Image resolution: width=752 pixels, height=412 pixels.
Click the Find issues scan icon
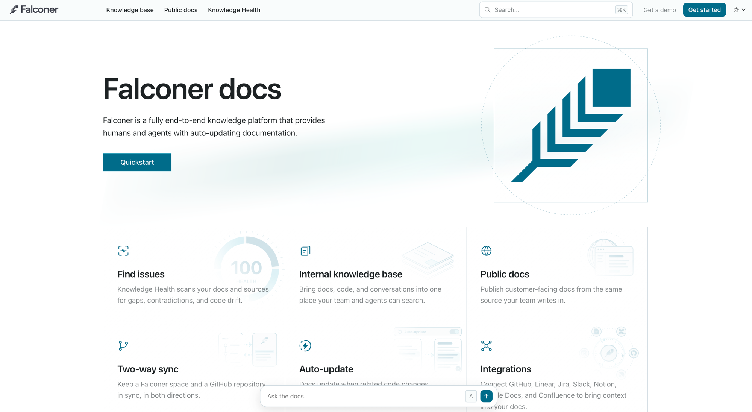click(123, 251)
